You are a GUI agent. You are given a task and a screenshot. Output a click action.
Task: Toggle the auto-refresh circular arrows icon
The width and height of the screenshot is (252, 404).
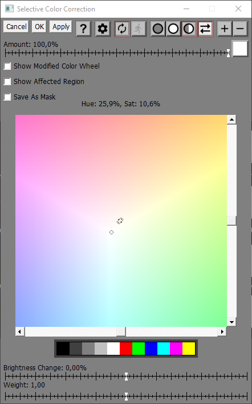[x=122, y=29]
